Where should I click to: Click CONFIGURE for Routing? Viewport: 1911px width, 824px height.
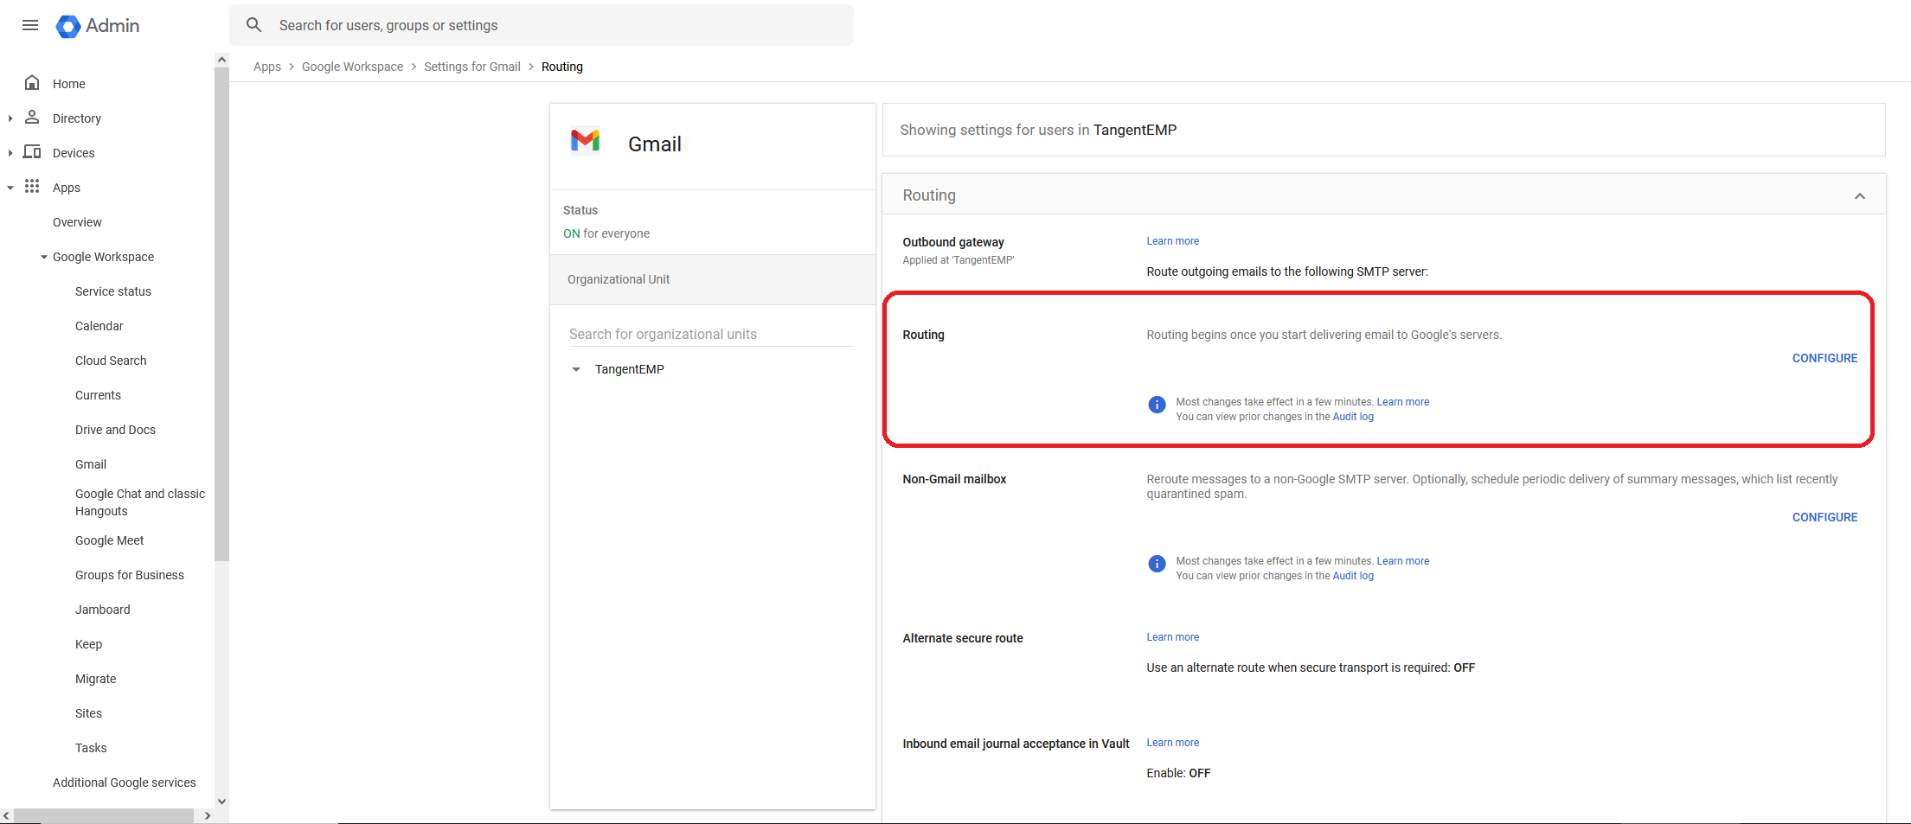pos(1824,358)
